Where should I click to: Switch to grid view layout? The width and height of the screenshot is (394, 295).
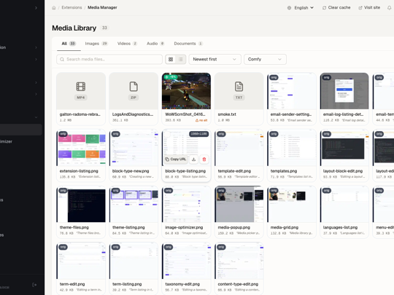coord(171,59)
